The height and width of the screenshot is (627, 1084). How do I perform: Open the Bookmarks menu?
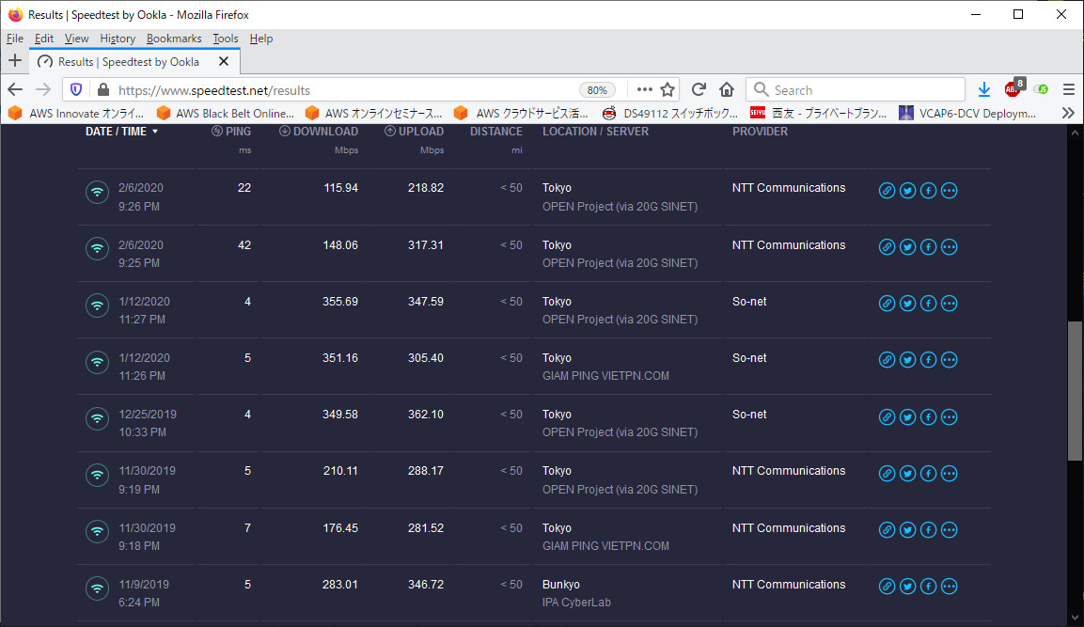[x=174, y=39]
